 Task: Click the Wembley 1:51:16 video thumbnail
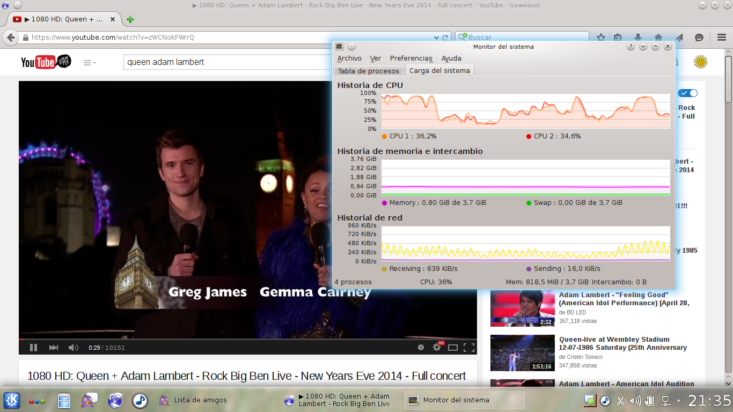click(523, 353)
